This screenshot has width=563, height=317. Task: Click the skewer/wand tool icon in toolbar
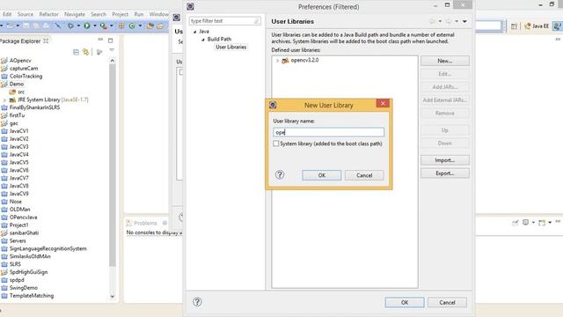coord(57,26)
